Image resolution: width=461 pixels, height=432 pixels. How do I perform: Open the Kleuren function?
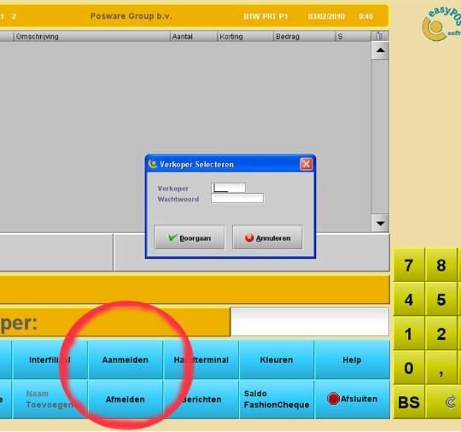(x=277, y=359)
